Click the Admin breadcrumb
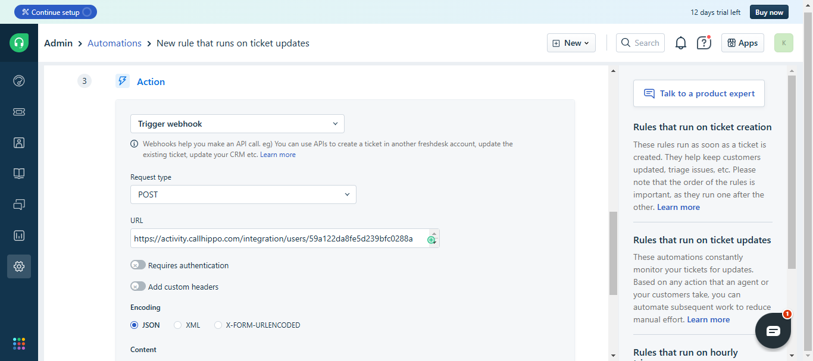 tap(58, 43)
